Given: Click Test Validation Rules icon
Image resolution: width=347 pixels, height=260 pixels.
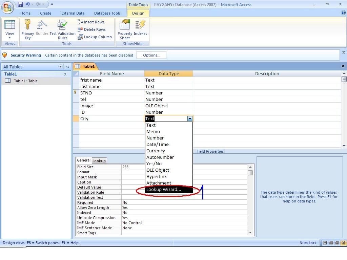Looking at the screenshot, I should point(62,29).
